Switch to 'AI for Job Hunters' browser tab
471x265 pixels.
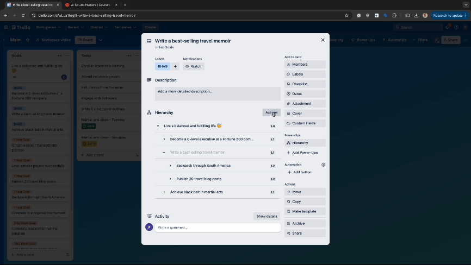[x=90, y=5]
